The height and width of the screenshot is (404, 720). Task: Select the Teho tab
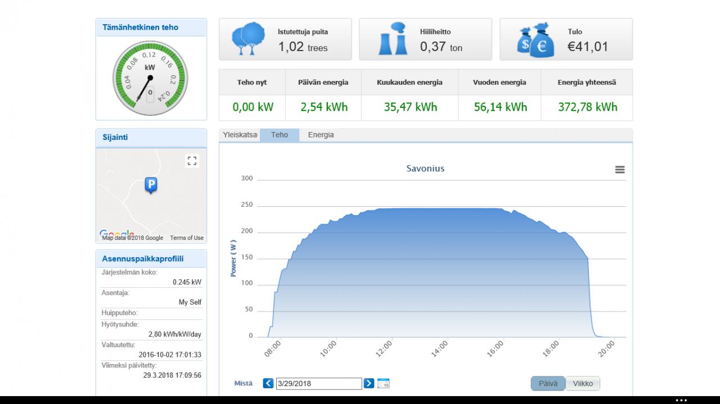click(280, 135)
